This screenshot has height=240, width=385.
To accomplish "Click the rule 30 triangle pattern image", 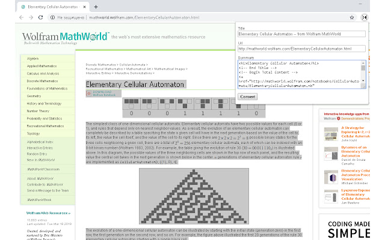I will coord(194,196).
